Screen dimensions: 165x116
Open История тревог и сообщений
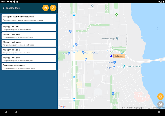point(29,18)
